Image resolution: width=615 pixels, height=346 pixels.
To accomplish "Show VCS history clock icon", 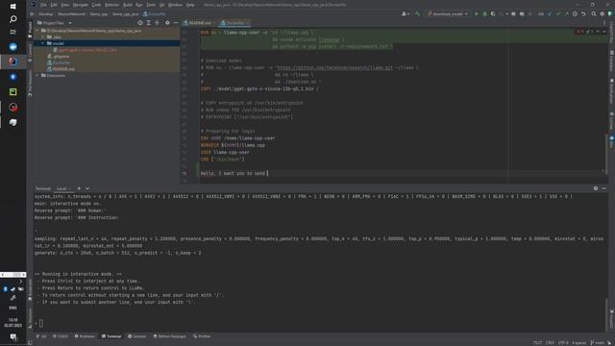I will (x=575, y=13).
